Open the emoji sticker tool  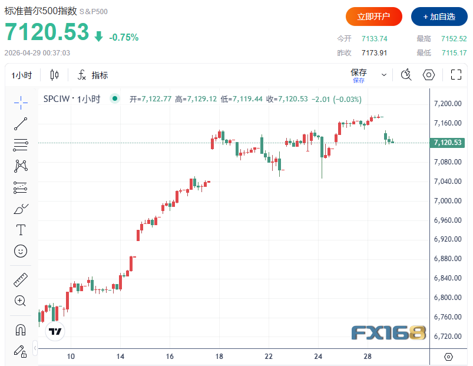pyautogui.click(x=21, y=251)
